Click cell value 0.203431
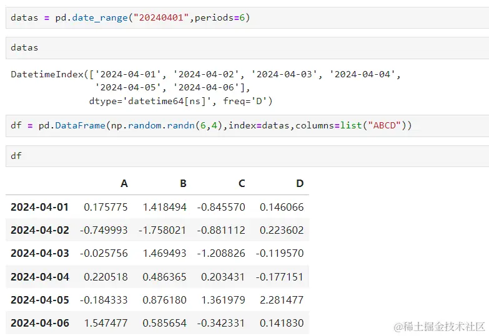This screenshot has width=489, height=336. pos(223,277)
